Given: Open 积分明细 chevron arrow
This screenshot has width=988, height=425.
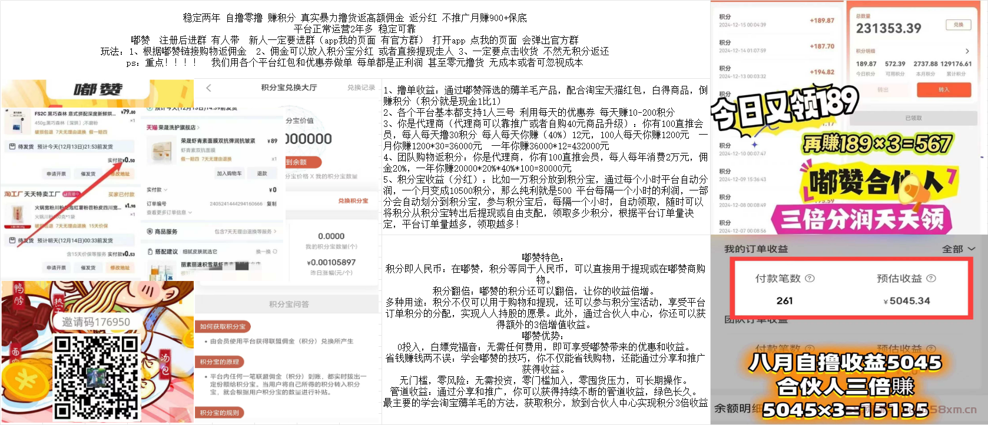Looking at the screenshot, I should point(967,51).
